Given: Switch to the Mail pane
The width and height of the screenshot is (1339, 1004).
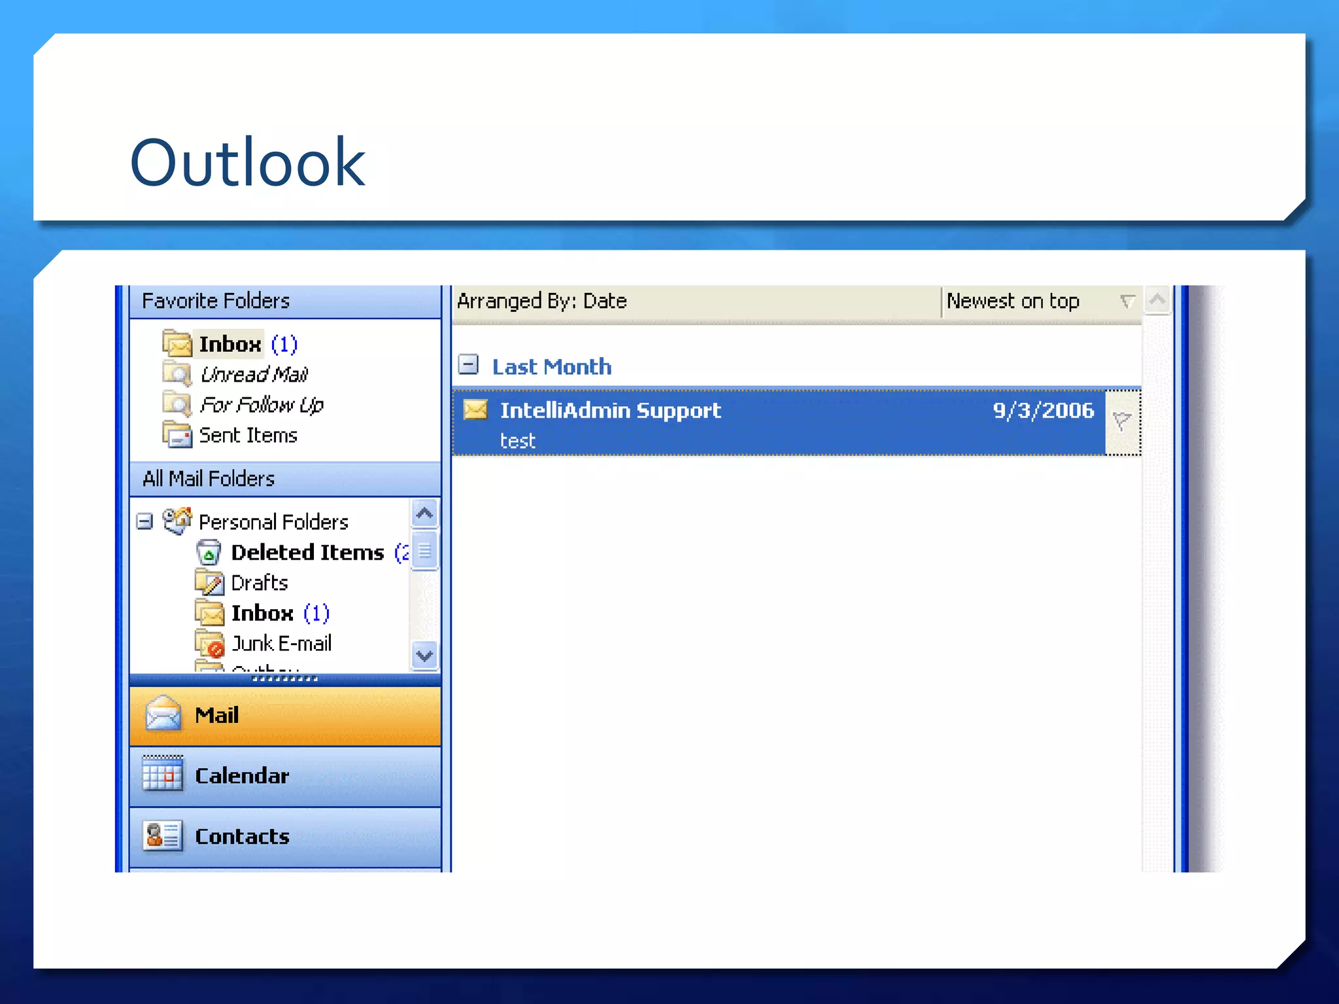Looking at the screenshot, I should coord(285,715).
